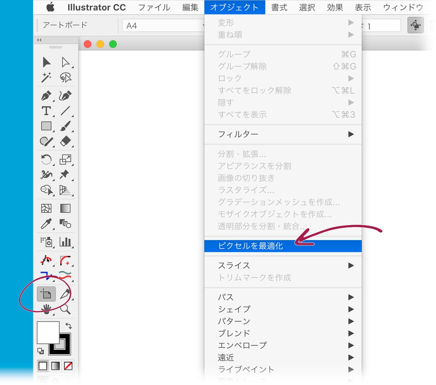The width and height of the screenshot is (436, 385).
Task: Expand the パターン submenu arrow
Action: coord(351,321)
